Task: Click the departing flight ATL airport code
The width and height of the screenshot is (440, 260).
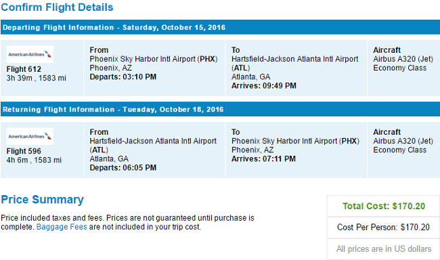Action: point(240,68)
